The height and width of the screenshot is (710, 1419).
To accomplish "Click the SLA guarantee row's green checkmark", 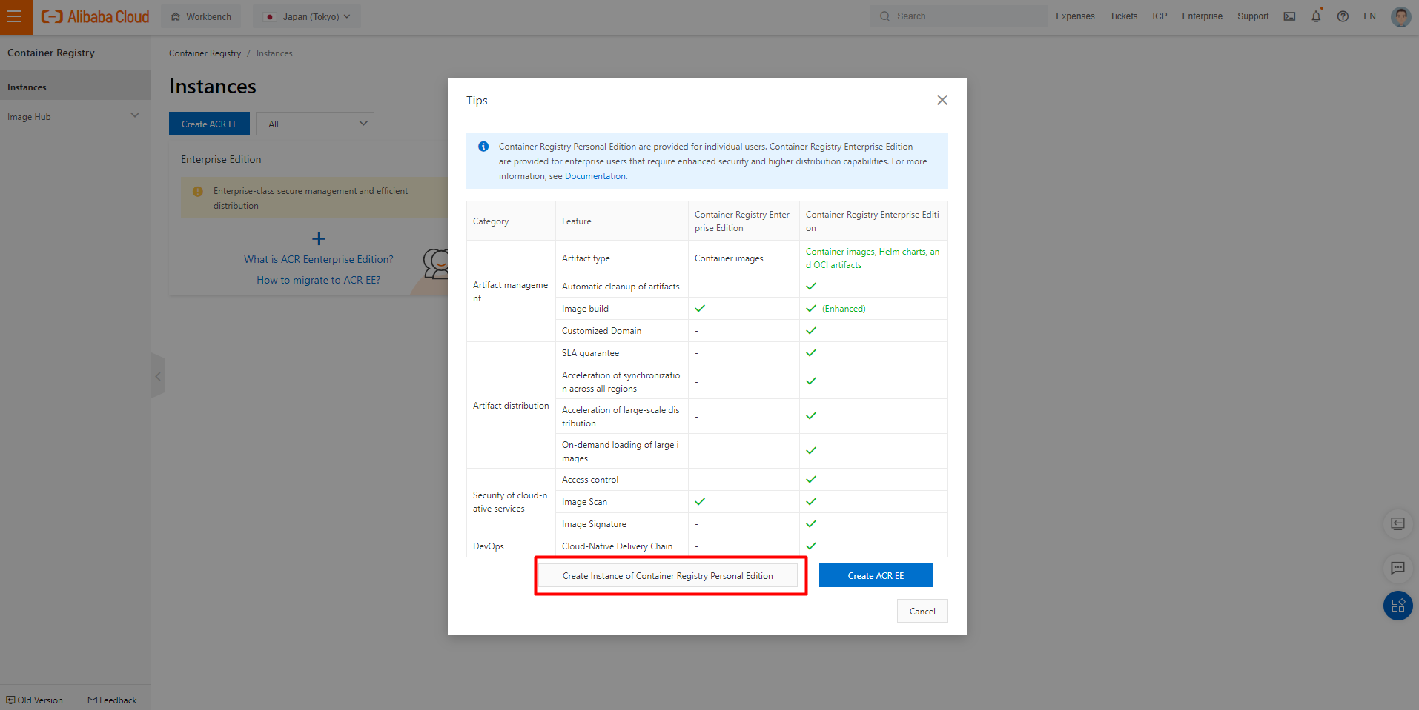I will [x=811, y=353].
